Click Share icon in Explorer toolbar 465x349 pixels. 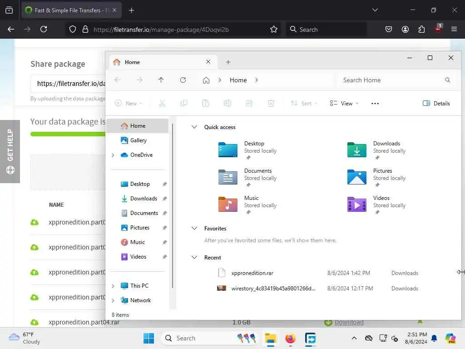click(249, 103)
